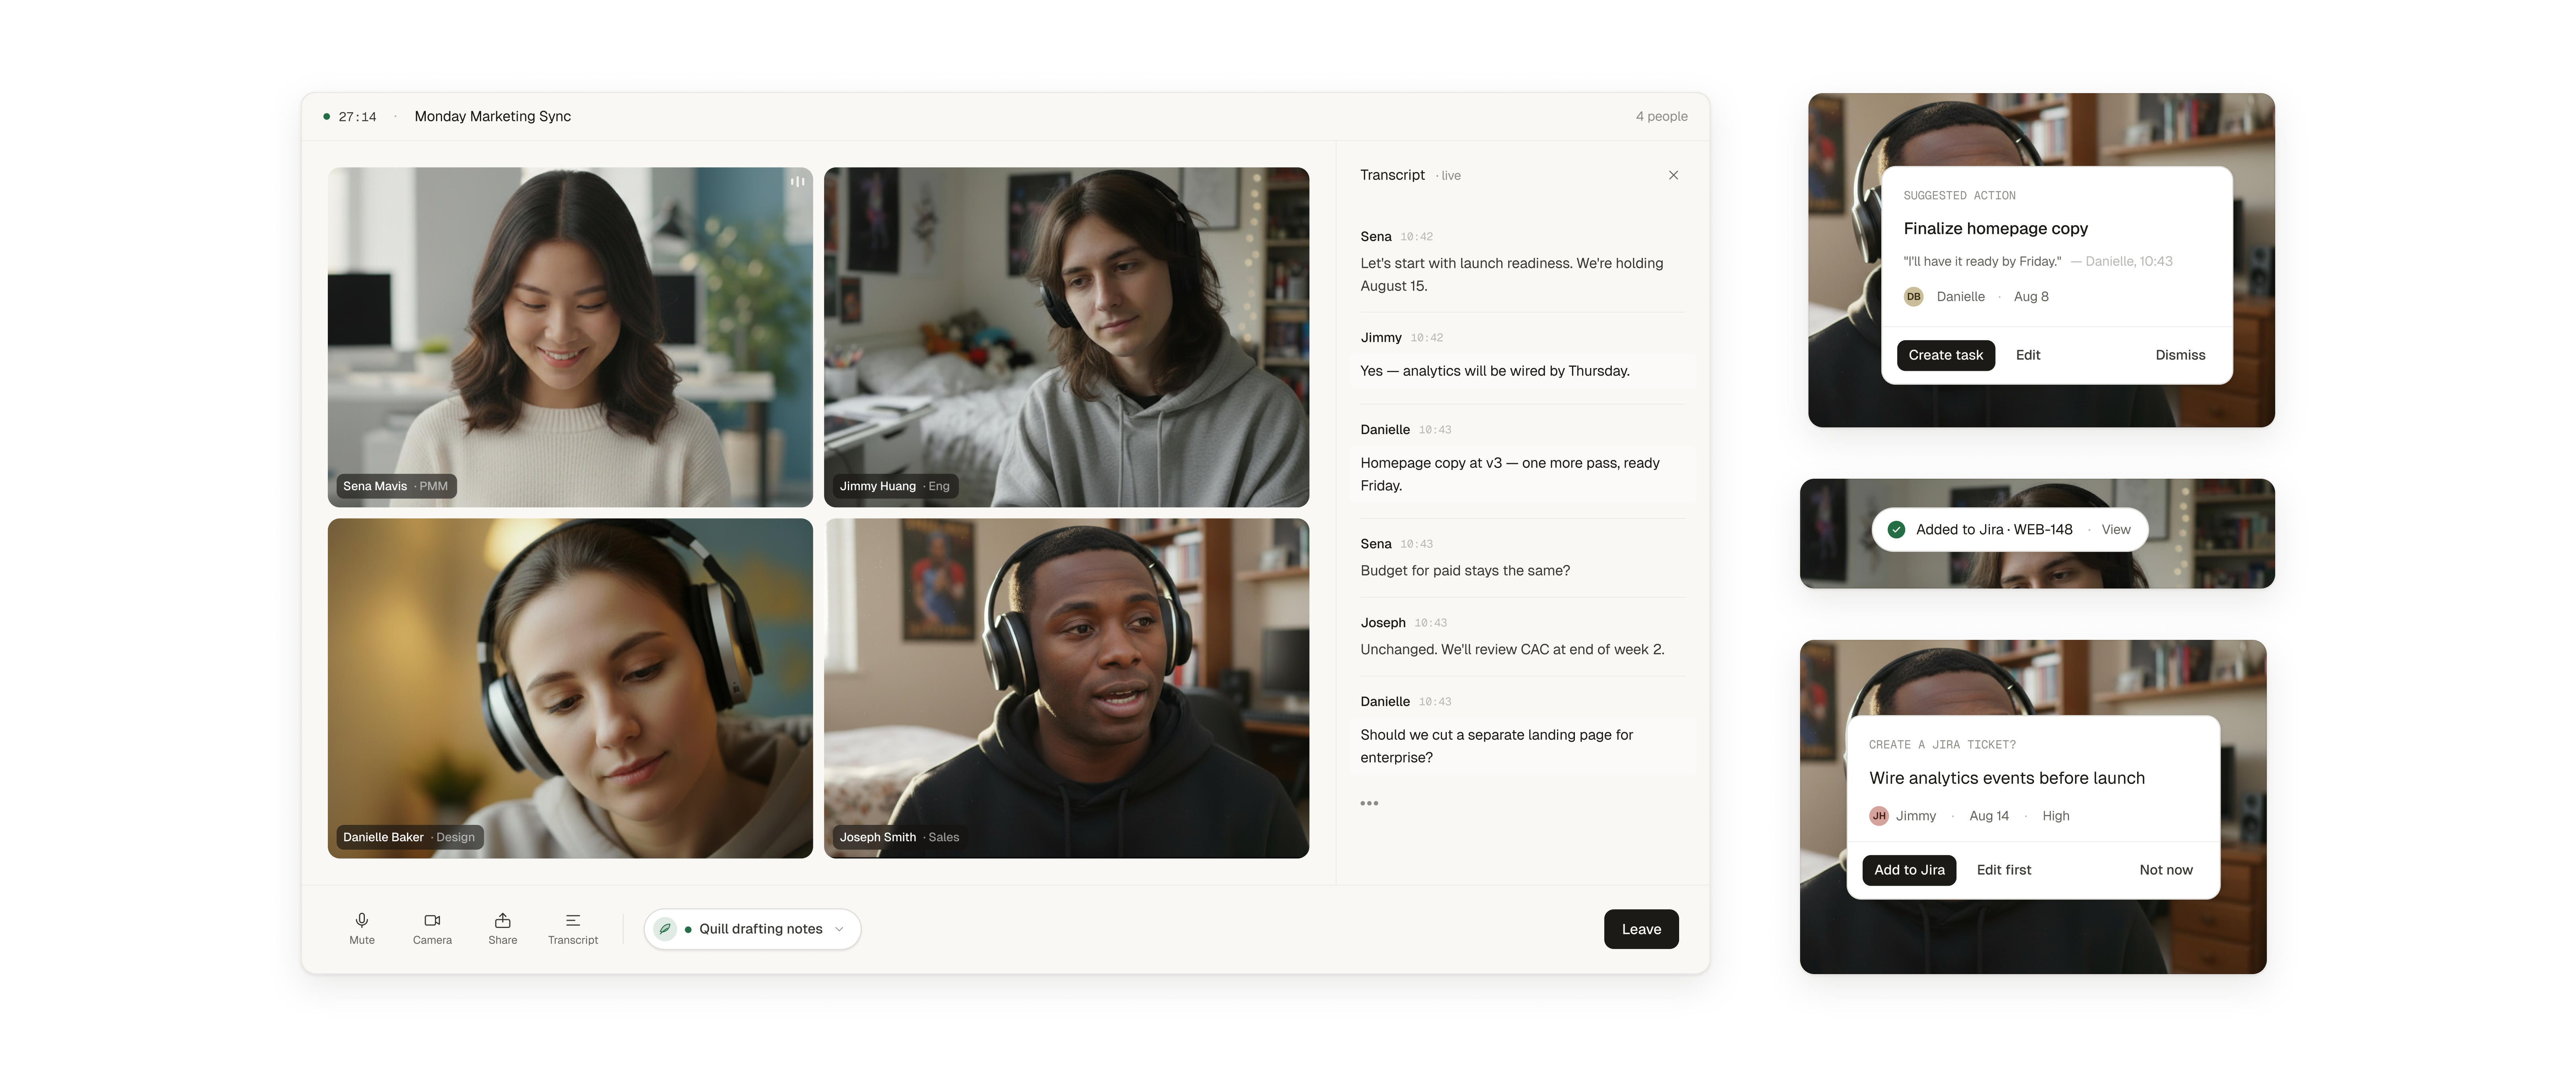
Task: Mute the microphone
Action: tap(362, 928)
